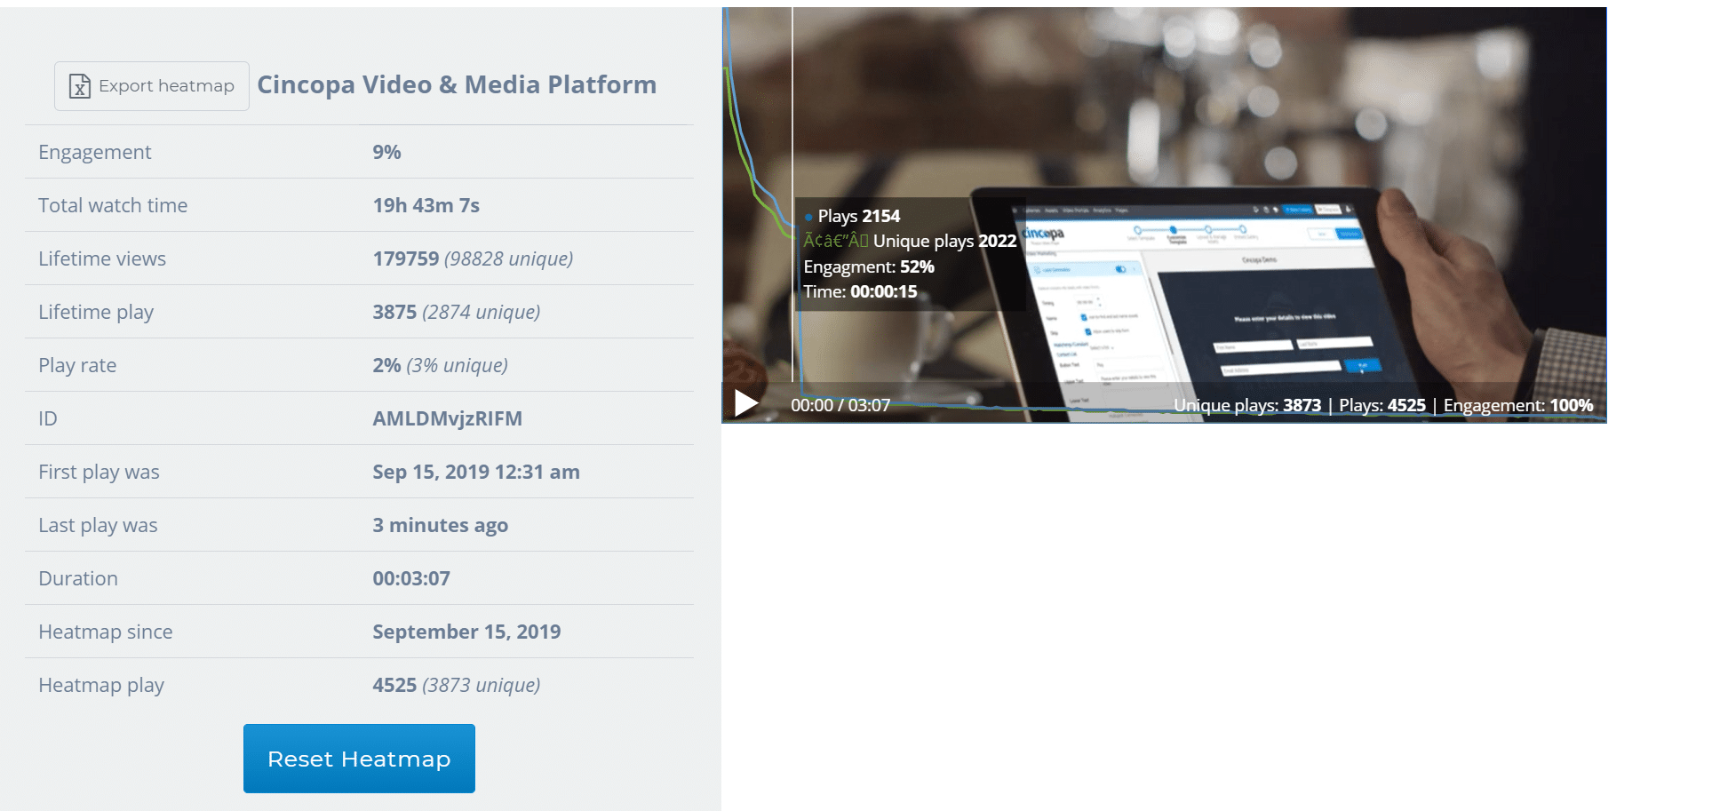Screen dimensions: 1712x811
Task: Click the spreadsheet icon on Export heatmap
Action: (80, 86)
